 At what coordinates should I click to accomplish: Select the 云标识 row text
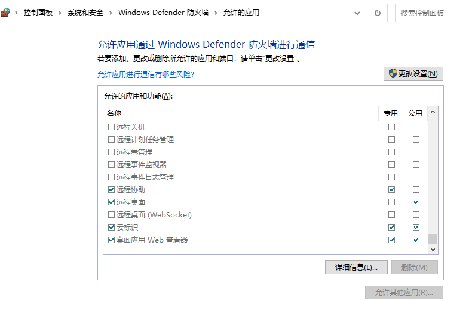(127, 227)
